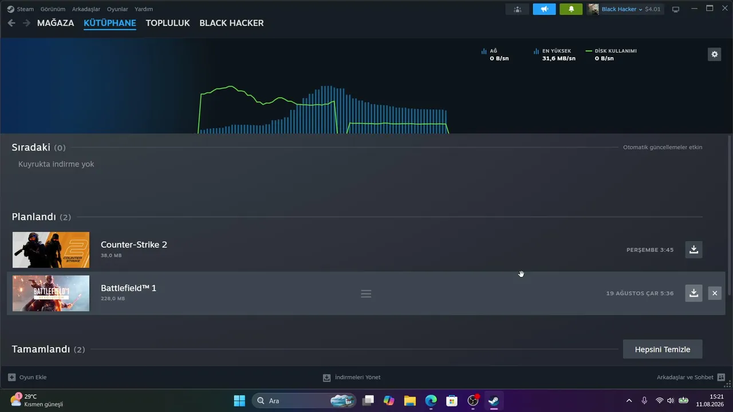The image size is (733, 412).
Task: Open the BLACK HACKER profile tab
Action: tap(231, 23)
